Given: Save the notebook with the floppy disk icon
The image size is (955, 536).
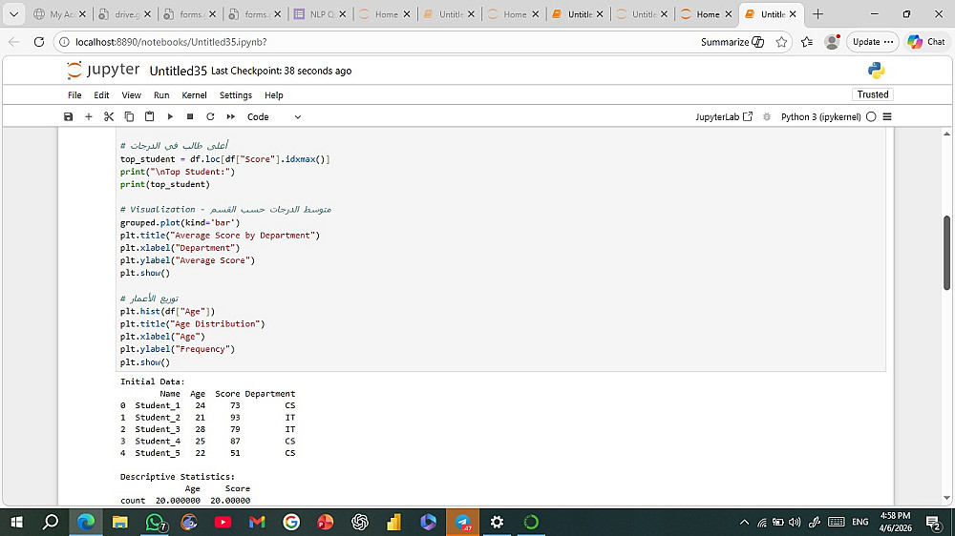Looking at the screenshot, I should (68, 116).
